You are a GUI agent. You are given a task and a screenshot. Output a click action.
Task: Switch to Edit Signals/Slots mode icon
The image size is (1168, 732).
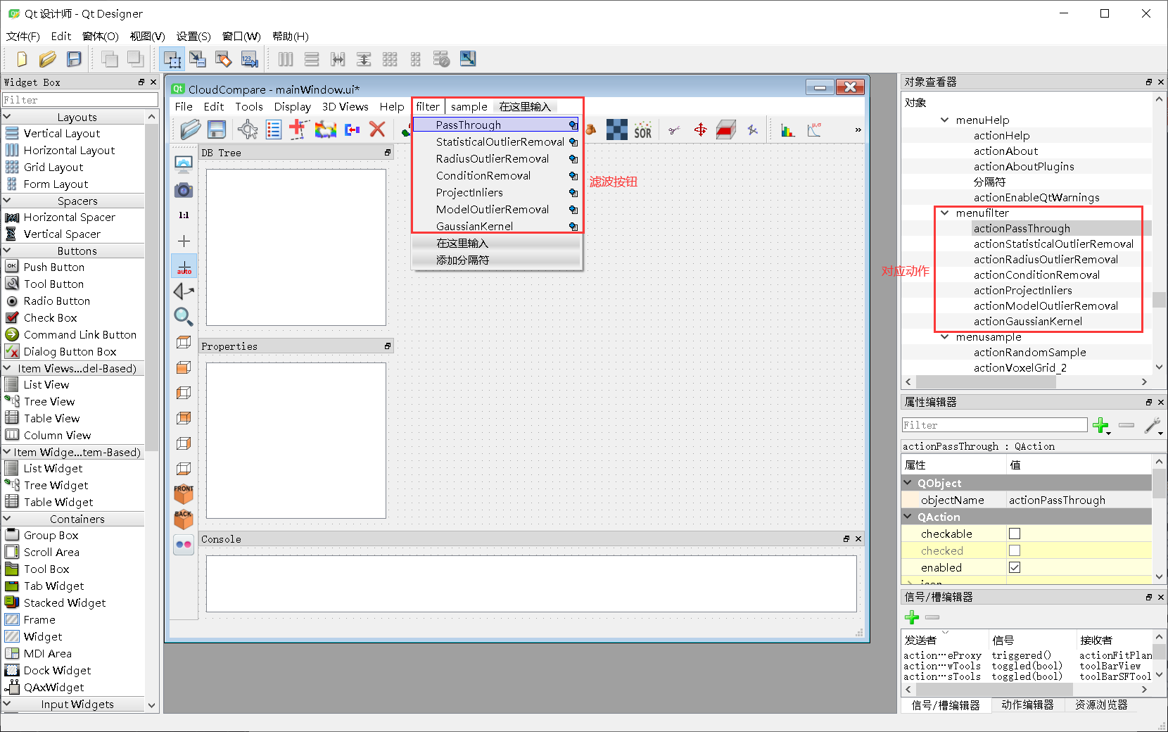click(198, 59)
